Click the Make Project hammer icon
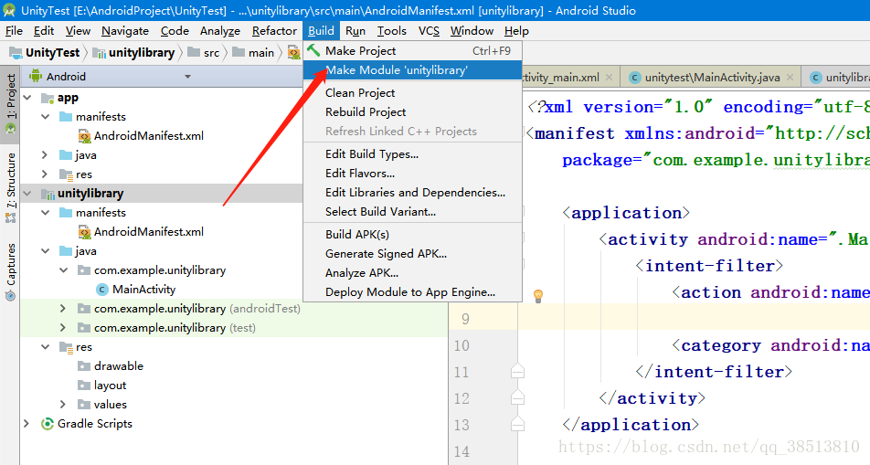The image size is (870, 465). 313,50
